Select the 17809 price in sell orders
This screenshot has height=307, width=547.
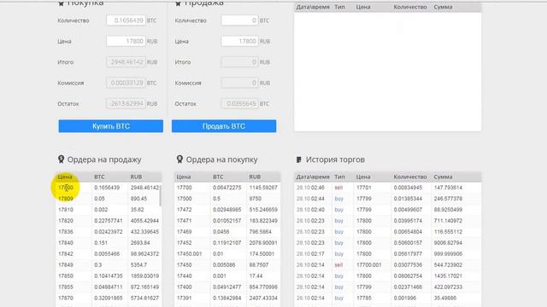(x=66, y=199)
